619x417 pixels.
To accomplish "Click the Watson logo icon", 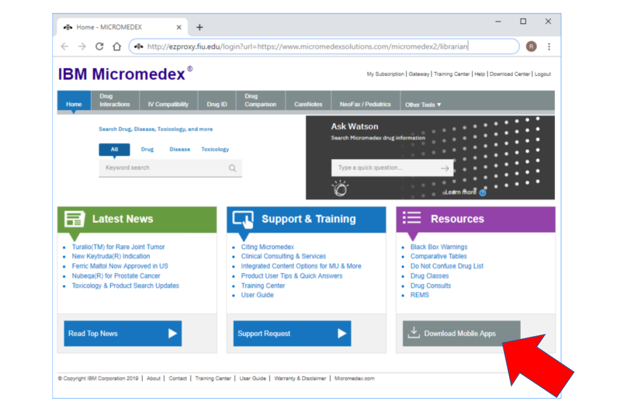I will tap(340, 188).
